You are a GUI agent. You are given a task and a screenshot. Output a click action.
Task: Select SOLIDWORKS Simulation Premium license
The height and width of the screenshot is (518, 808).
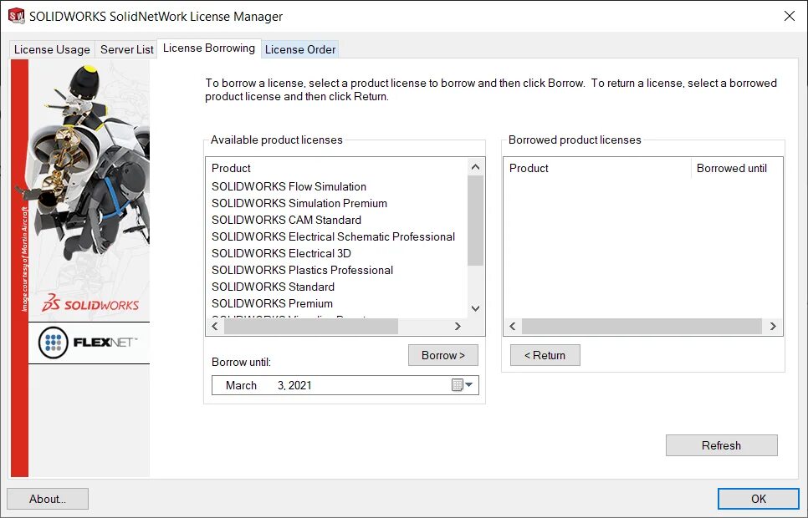pyautogui.click(x=299, y=203)
